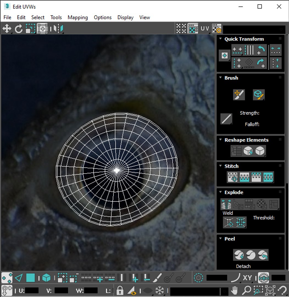This screenshot has height=297, width=289.
Task: Select the Relax brush with cube icon
Action: (259, 95)
